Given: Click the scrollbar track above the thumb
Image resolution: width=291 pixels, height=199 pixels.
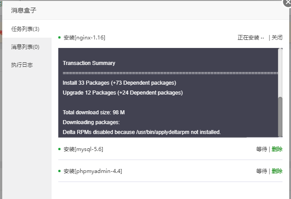Looking at the screenshot, I should pyautogui.click(x=280, y=72).
